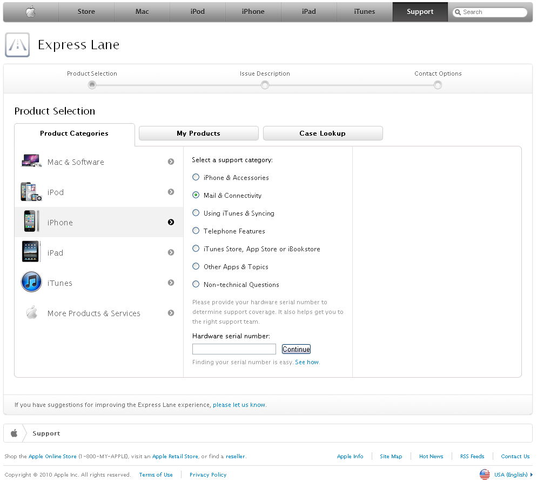Select the Mac & Software label
The height and width of the screenshot is (482, 537).
click(x=76, y=162)
